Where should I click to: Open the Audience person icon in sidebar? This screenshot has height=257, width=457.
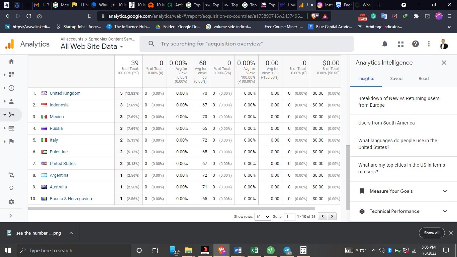11,101
